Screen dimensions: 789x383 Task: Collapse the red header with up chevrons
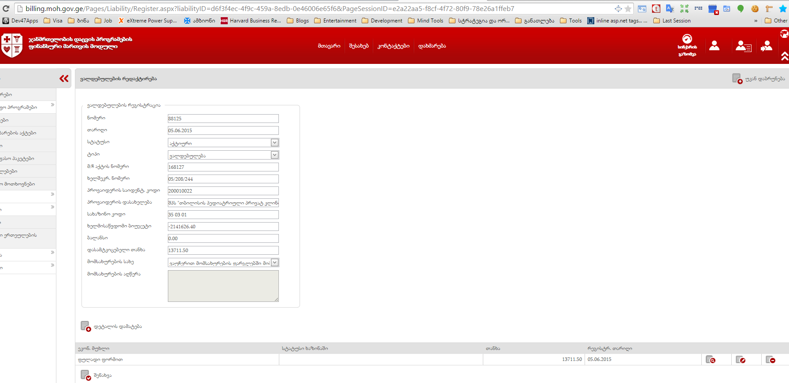click(785, 56)
